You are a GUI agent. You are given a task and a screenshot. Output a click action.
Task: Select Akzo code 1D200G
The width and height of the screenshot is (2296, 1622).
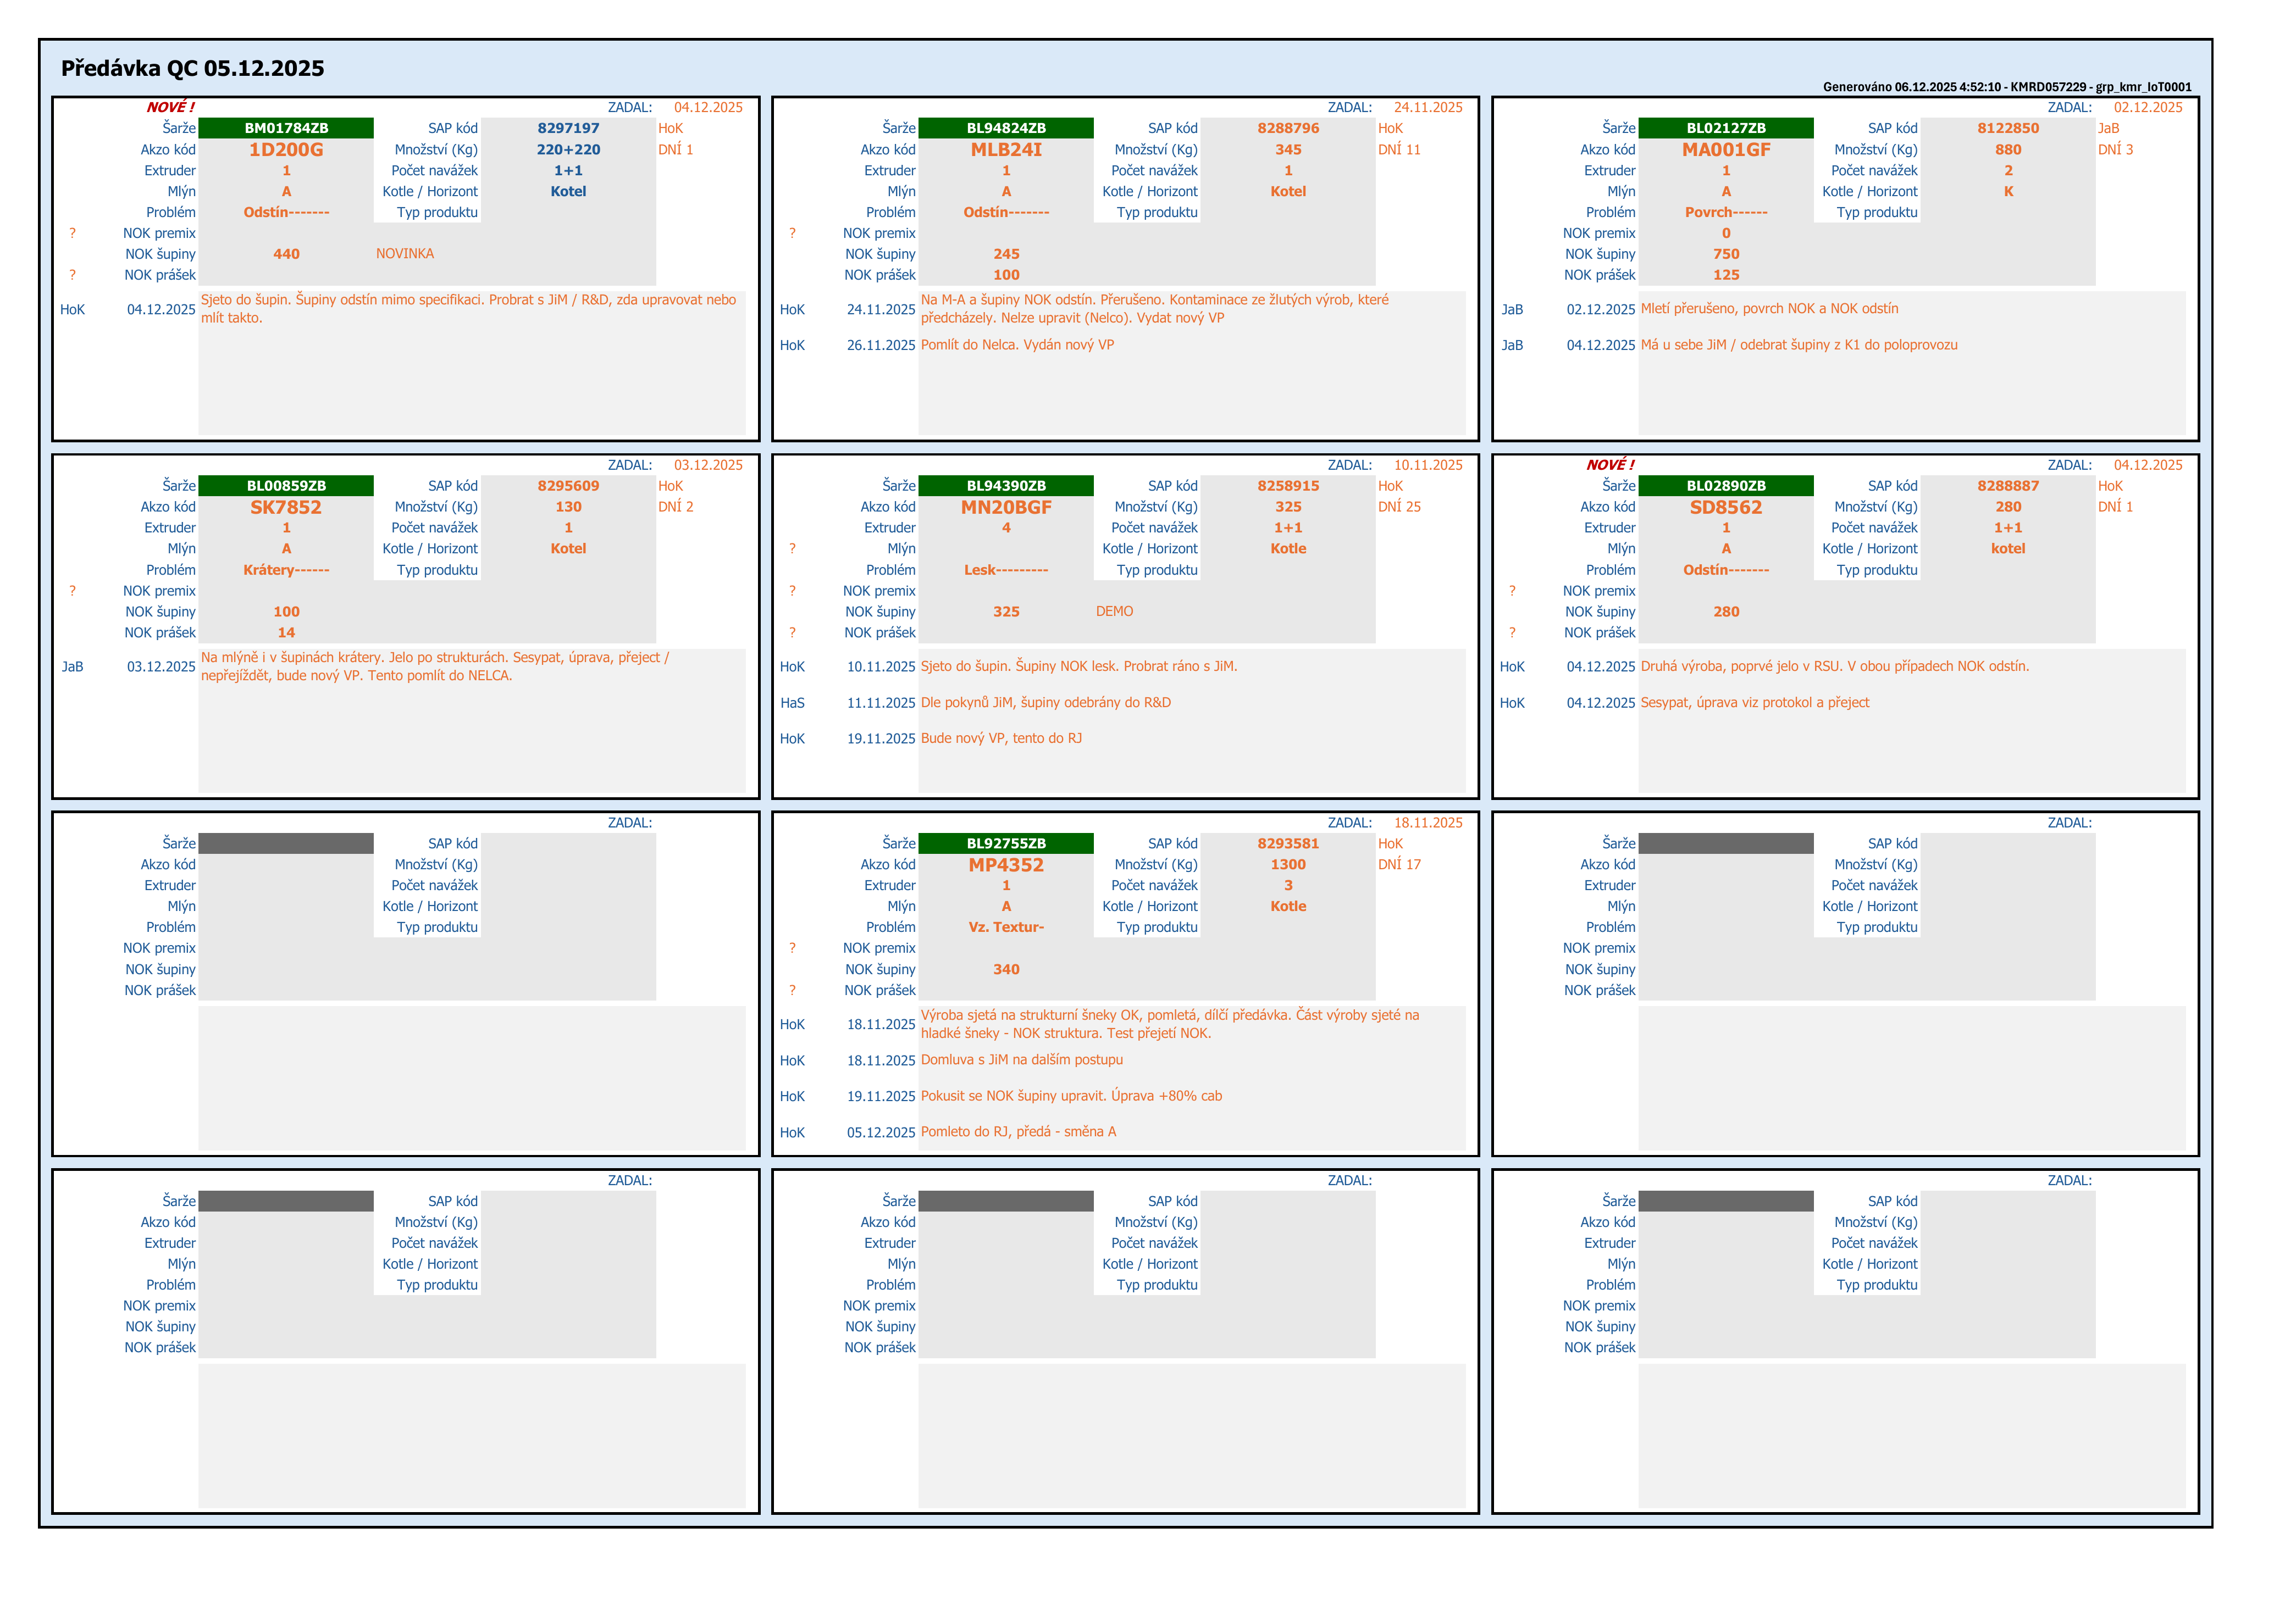[286, 150]
